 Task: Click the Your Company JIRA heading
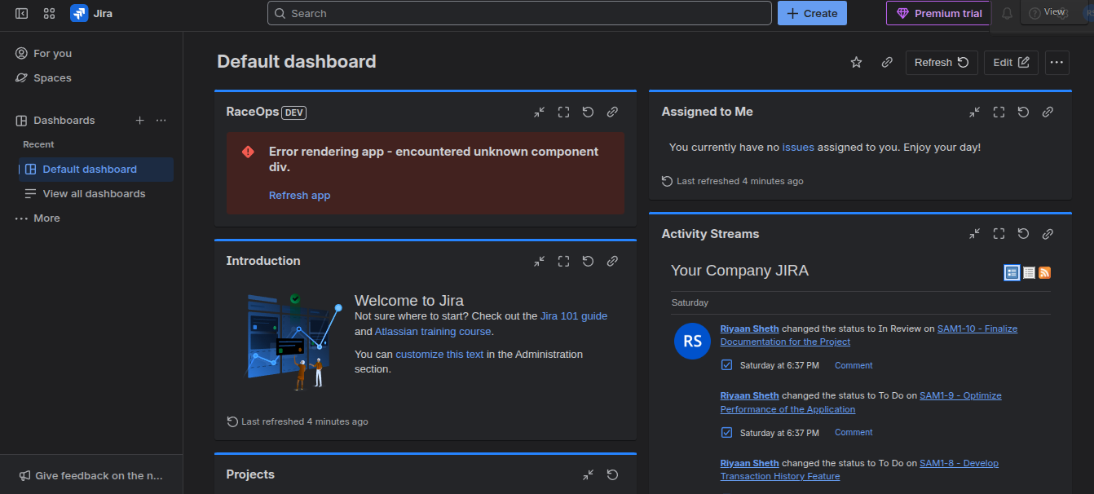click(x=739, y=271)
